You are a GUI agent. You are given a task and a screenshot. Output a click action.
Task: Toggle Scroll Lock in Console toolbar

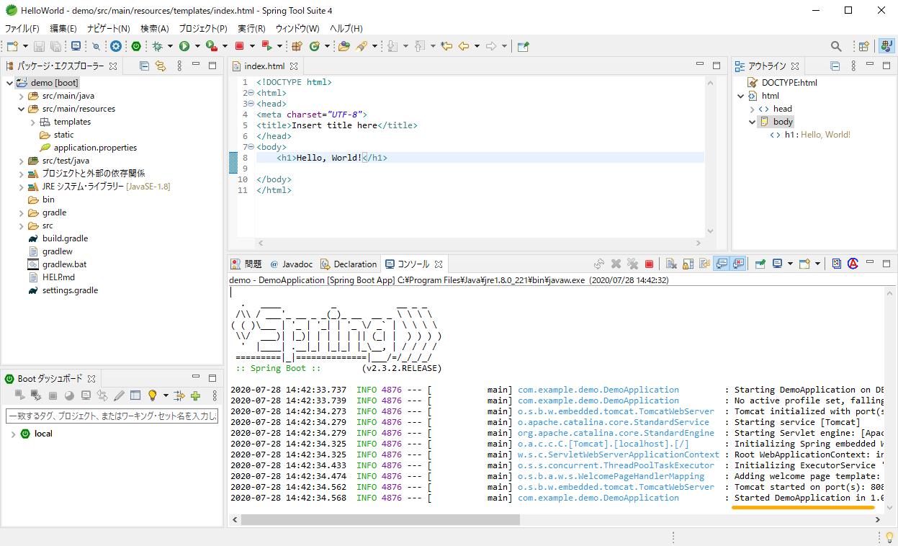[x=688, y=264]
